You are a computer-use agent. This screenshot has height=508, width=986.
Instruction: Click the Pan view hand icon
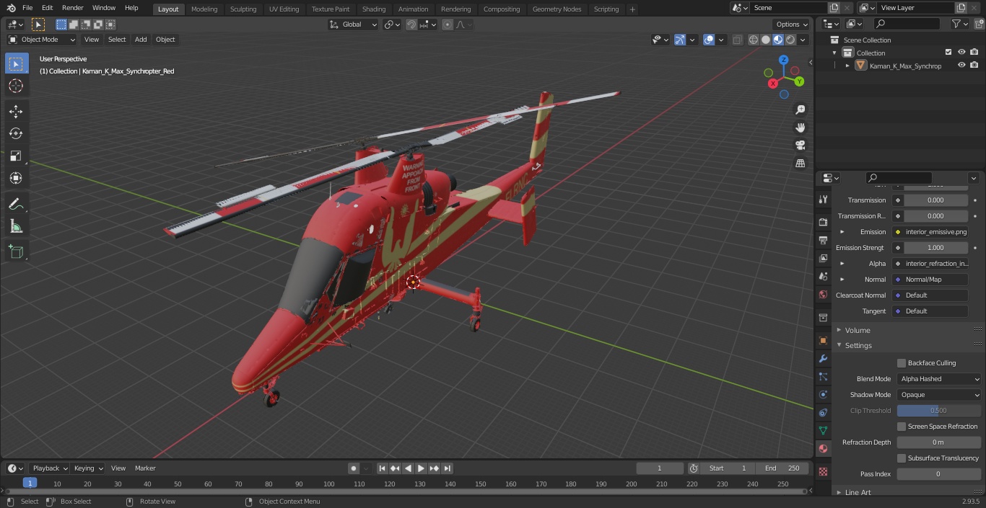click(800, 128)
